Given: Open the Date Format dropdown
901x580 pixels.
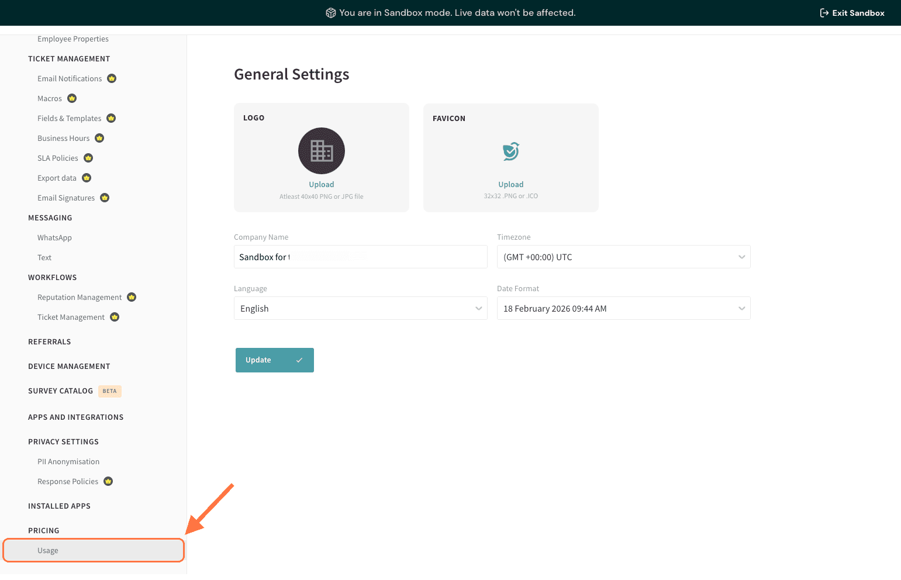Looking at the screenshot, I should click(623, 308).
